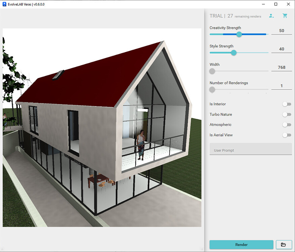The image size is (295, 252).
Task: Open the shopping cart to buy renders
Action: (x=285, y=15)
